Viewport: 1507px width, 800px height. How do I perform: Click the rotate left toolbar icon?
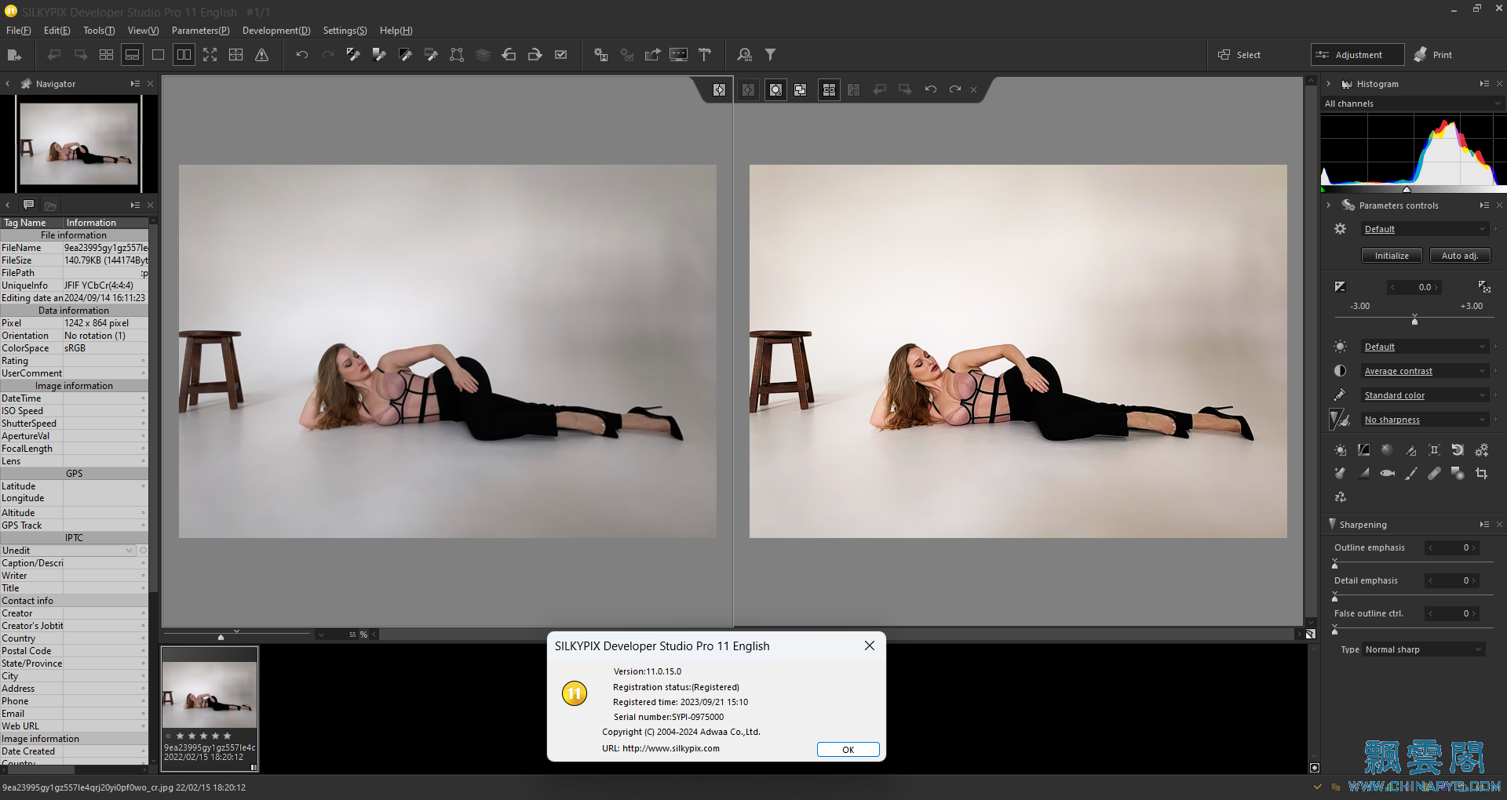[509, 55]
